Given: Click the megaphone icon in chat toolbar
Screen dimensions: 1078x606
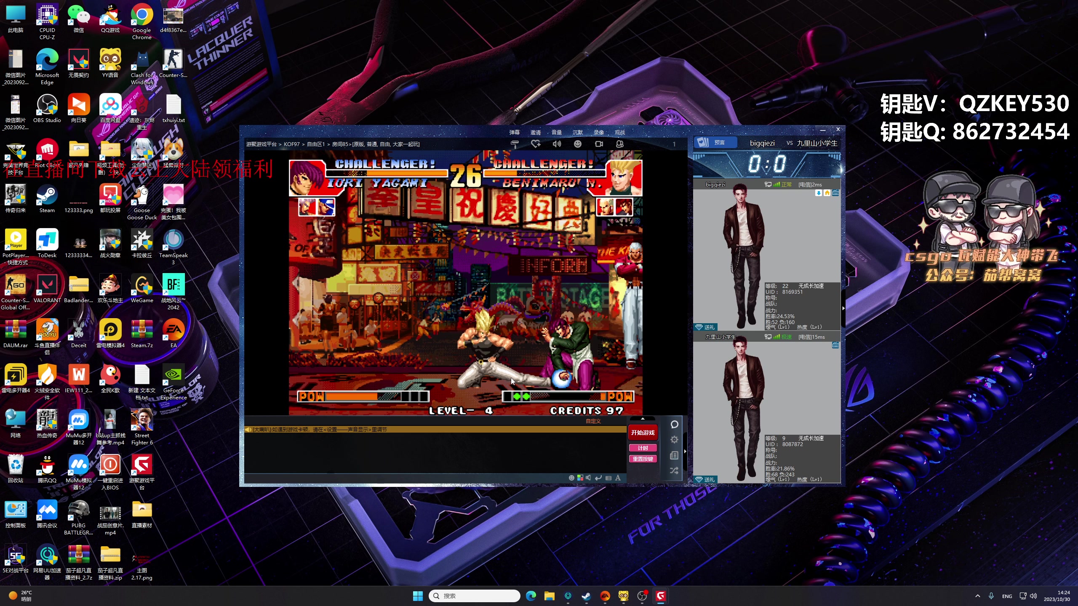Looking at the screenshot, I should pos(589,478).
